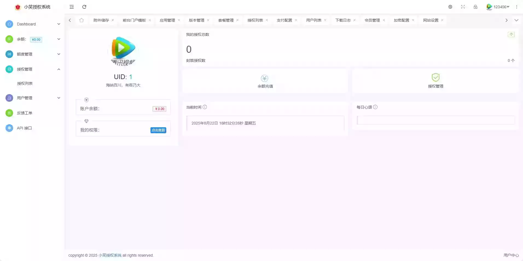Screen dimensions: 523x261
Task: Open the Dashboard home icon in sidebar
Action: click(9, 24)
